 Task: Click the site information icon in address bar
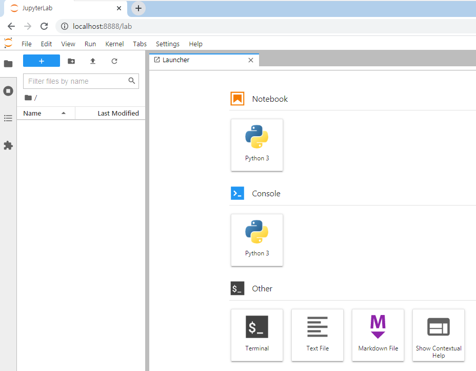point(64,26)
